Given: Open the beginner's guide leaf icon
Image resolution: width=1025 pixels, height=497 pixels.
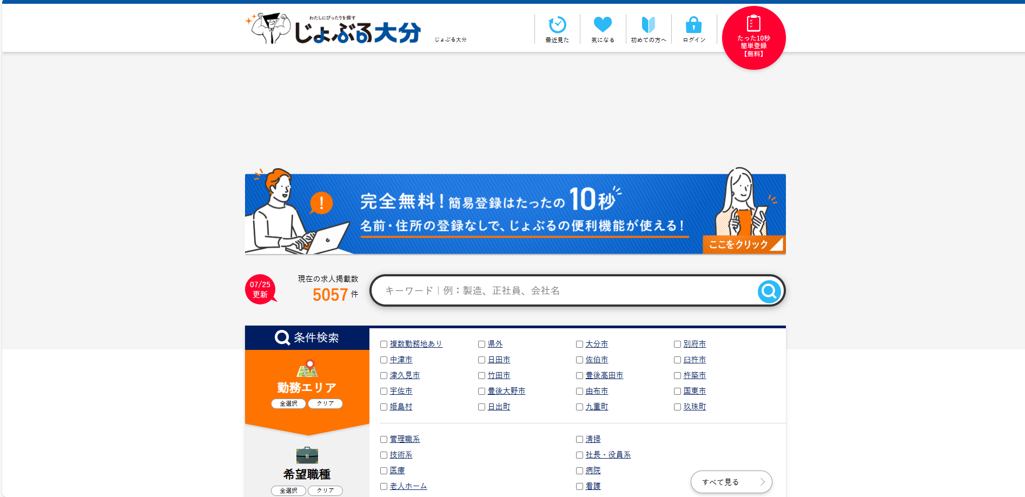Looking at the screenshot, I should click(x=648, y=25).
